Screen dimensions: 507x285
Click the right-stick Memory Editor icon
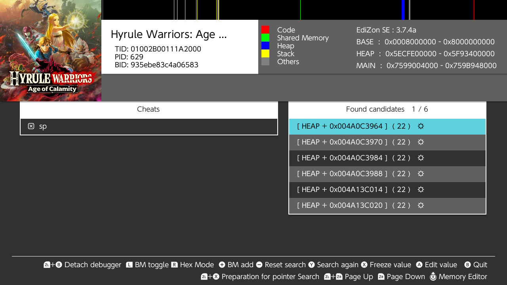click(433, 276)
